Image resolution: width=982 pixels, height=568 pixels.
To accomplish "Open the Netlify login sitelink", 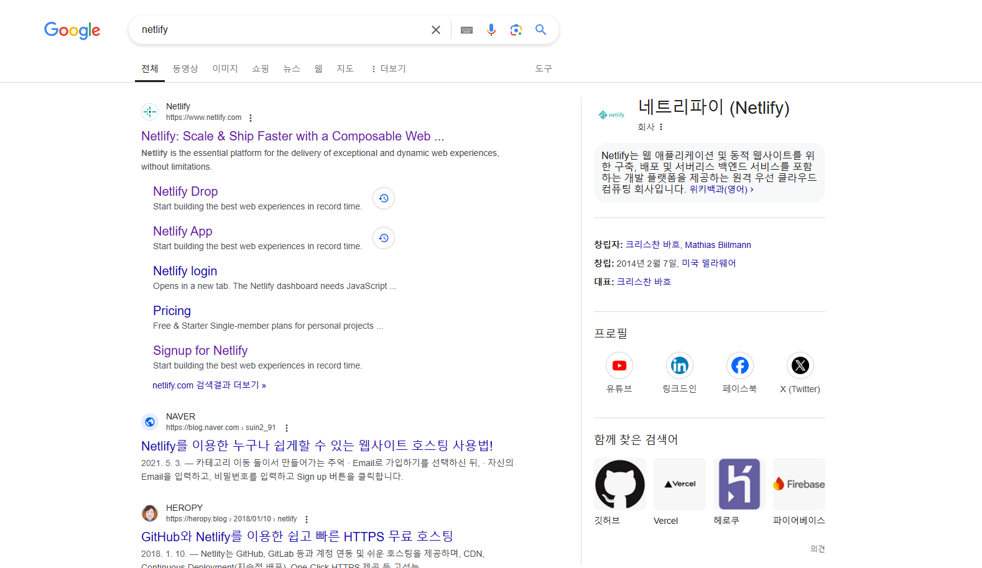I will pyautogui.click(x=185, y=271).
